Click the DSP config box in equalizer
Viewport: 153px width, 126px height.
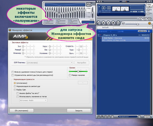tap(88, 22)
